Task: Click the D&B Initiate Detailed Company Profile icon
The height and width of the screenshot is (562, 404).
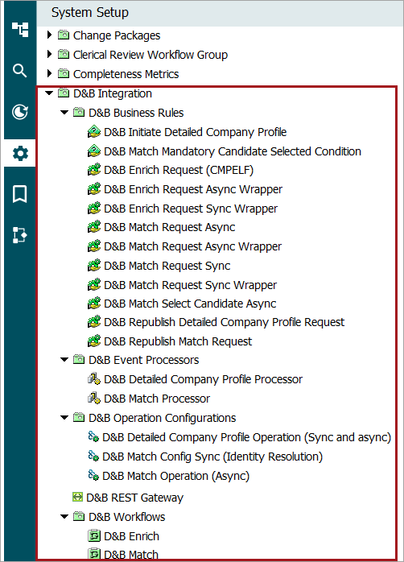Action: [94, 132]
